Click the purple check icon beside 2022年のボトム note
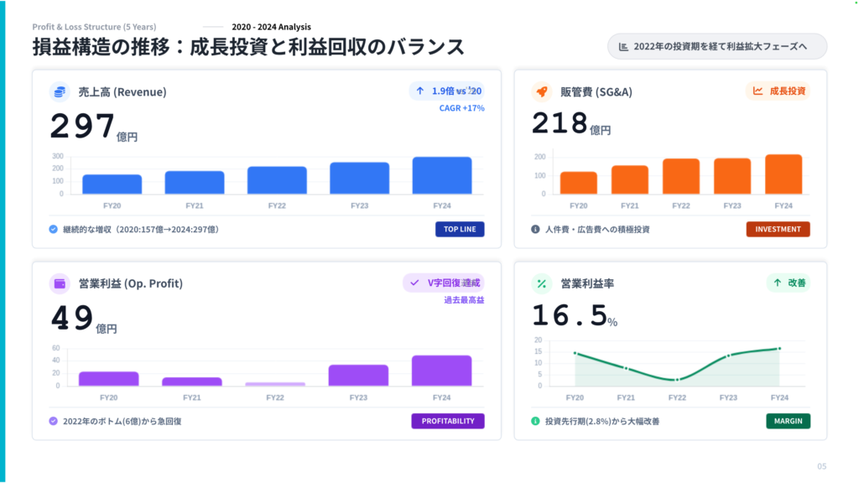The width and height of the screenshot is (859, 483). click(53, 421)
